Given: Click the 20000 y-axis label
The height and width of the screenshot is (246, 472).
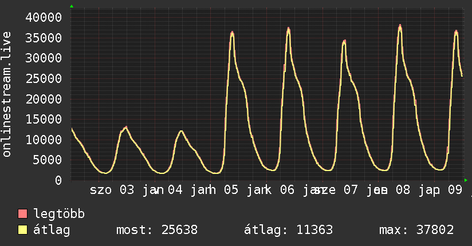Looking at the screenshot, I should 44,99.
